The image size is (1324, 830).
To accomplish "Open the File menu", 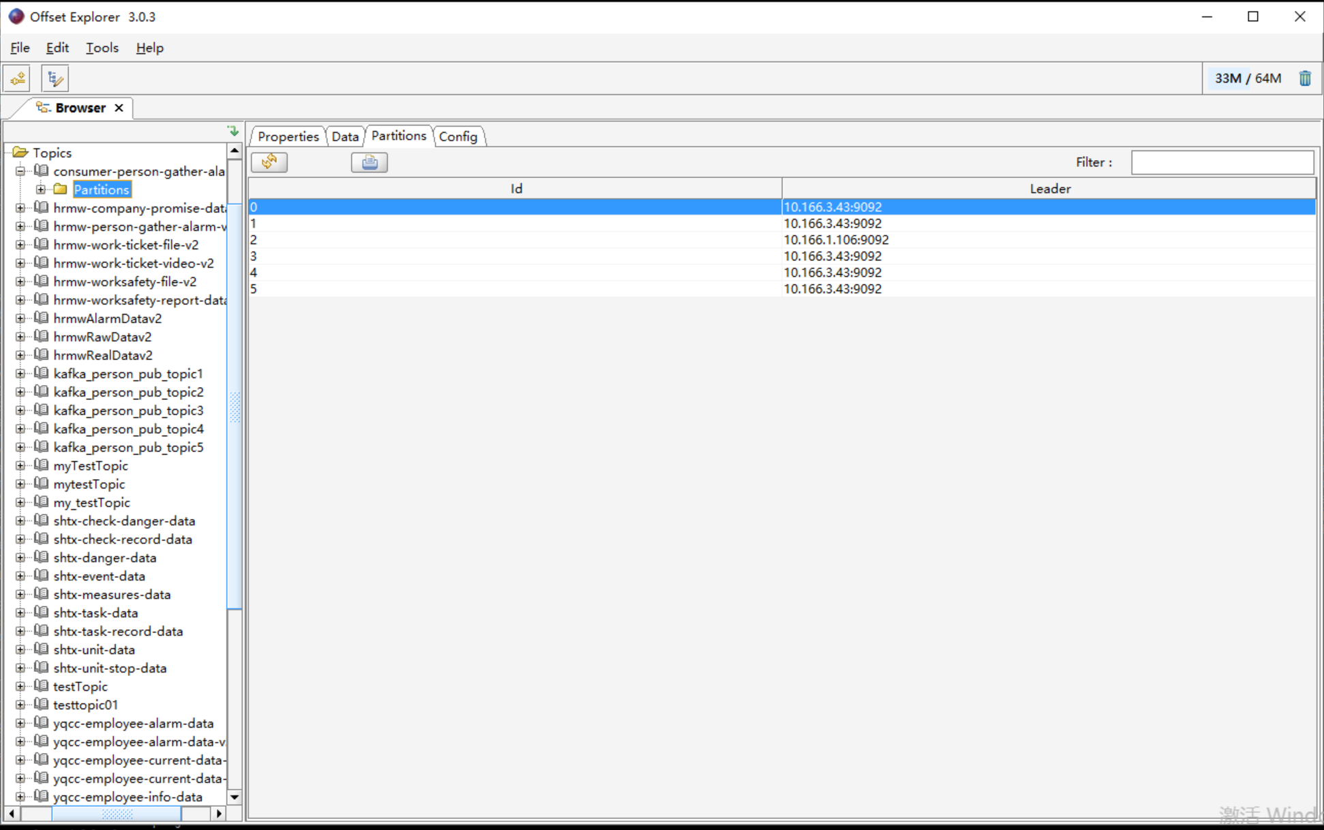I will 20,48.
